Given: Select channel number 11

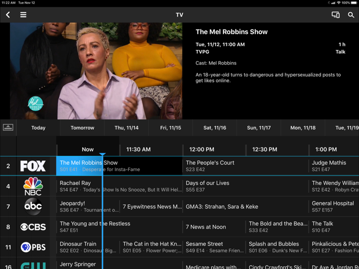Looking at the screenshot, I should point(8,247).
